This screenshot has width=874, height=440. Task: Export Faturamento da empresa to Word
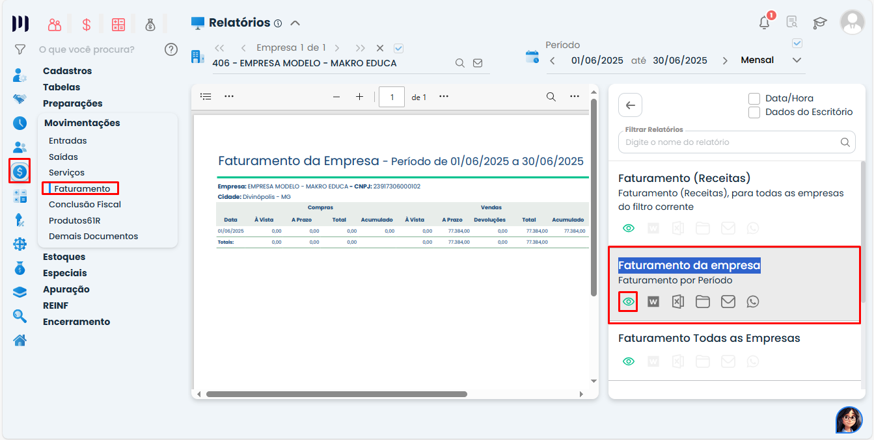coord(653,301)
